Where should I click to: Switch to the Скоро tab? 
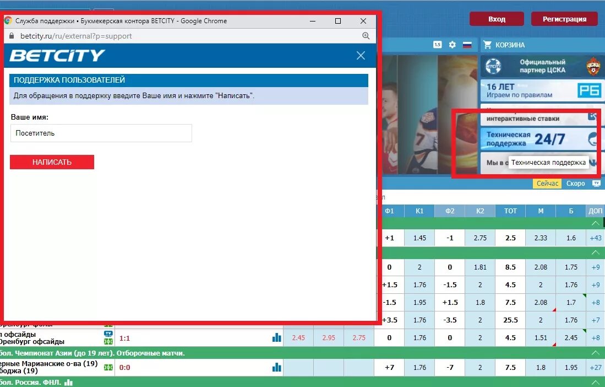pyautogui.click(x=575, y=184)
